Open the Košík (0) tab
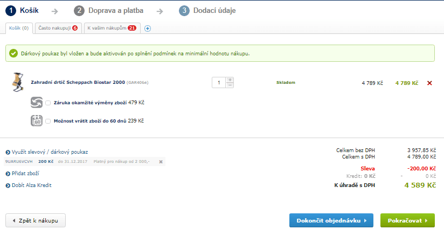This screenshot has width=444, height=237. coord(19,28)
